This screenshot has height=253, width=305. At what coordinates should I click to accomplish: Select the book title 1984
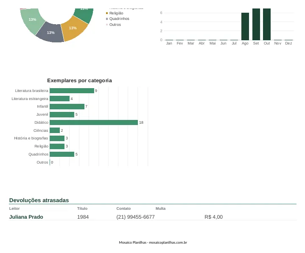[83, 217]
